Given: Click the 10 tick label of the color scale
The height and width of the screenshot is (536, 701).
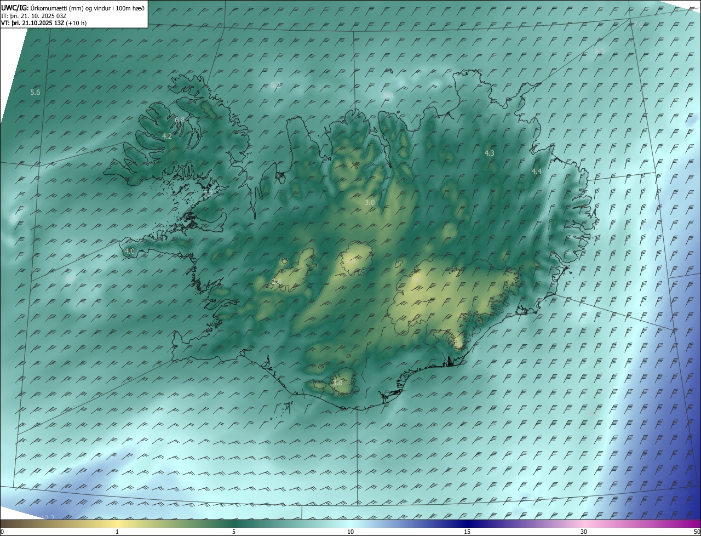Looking at the screenshot, I should click(350, 532).
